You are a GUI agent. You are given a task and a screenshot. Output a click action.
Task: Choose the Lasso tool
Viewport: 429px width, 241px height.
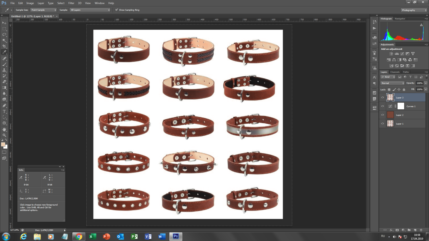click(4, 35)
